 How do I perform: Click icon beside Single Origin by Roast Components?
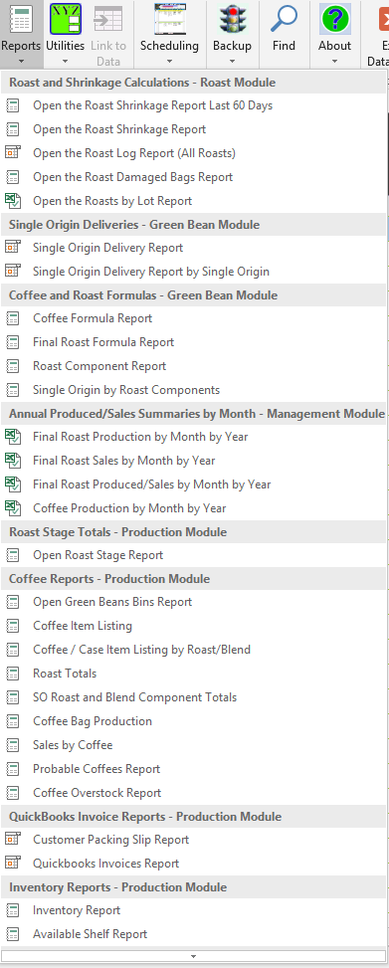pos(13,390)
